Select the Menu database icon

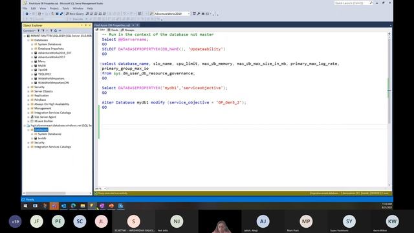point(36,61)
